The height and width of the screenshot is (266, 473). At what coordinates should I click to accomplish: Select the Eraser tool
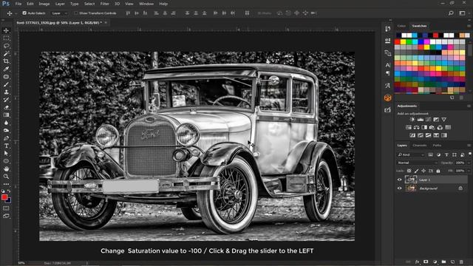coord(6,107)
